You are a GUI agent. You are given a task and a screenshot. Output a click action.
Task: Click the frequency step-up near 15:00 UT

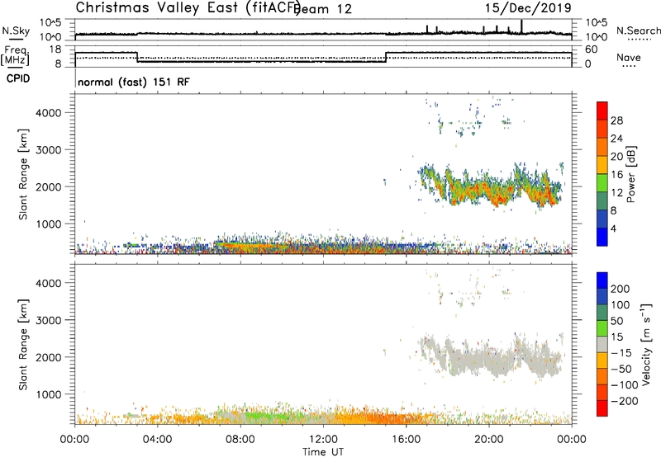386,57
